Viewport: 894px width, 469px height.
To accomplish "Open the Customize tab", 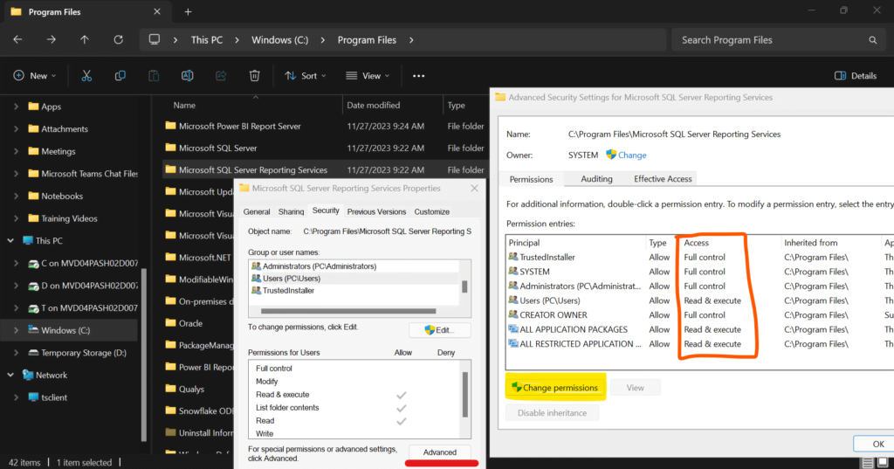I will (431, 211).
